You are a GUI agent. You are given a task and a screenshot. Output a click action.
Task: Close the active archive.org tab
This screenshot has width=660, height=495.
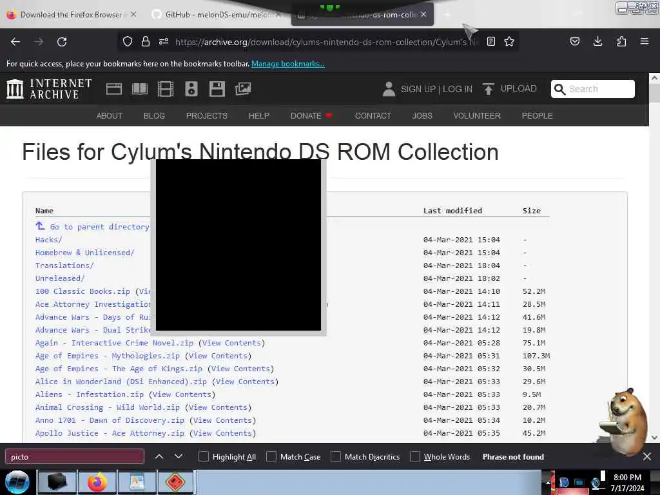(423, 14)
